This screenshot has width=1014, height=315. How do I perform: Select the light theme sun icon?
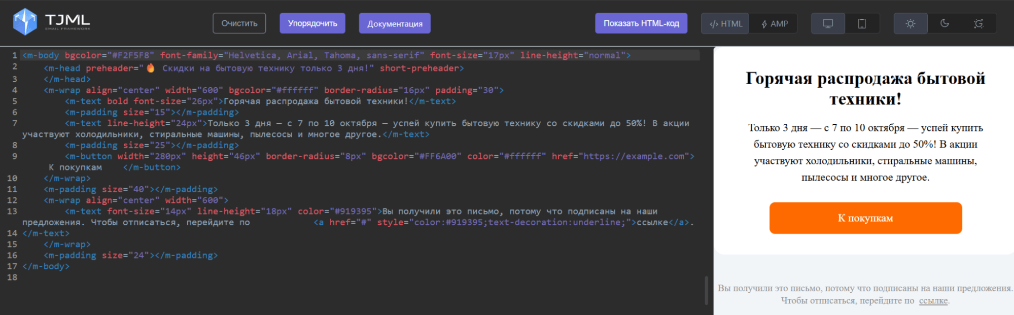(x=911, y=24)
